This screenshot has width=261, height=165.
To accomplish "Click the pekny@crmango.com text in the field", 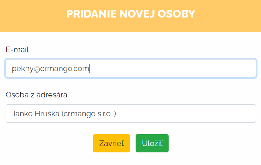I will pos(50,69).
